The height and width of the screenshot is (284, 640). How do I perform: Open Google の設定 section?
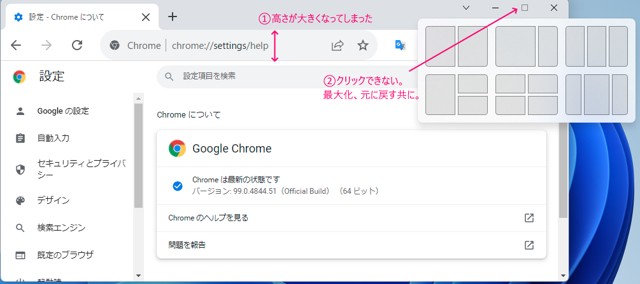coord(63,111)
